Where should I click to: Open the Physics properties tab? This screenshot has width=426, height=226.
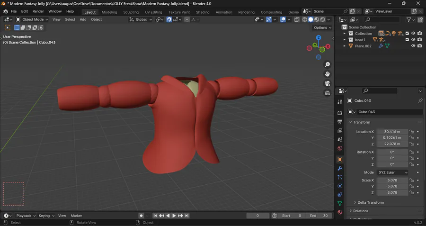(340, 186)
